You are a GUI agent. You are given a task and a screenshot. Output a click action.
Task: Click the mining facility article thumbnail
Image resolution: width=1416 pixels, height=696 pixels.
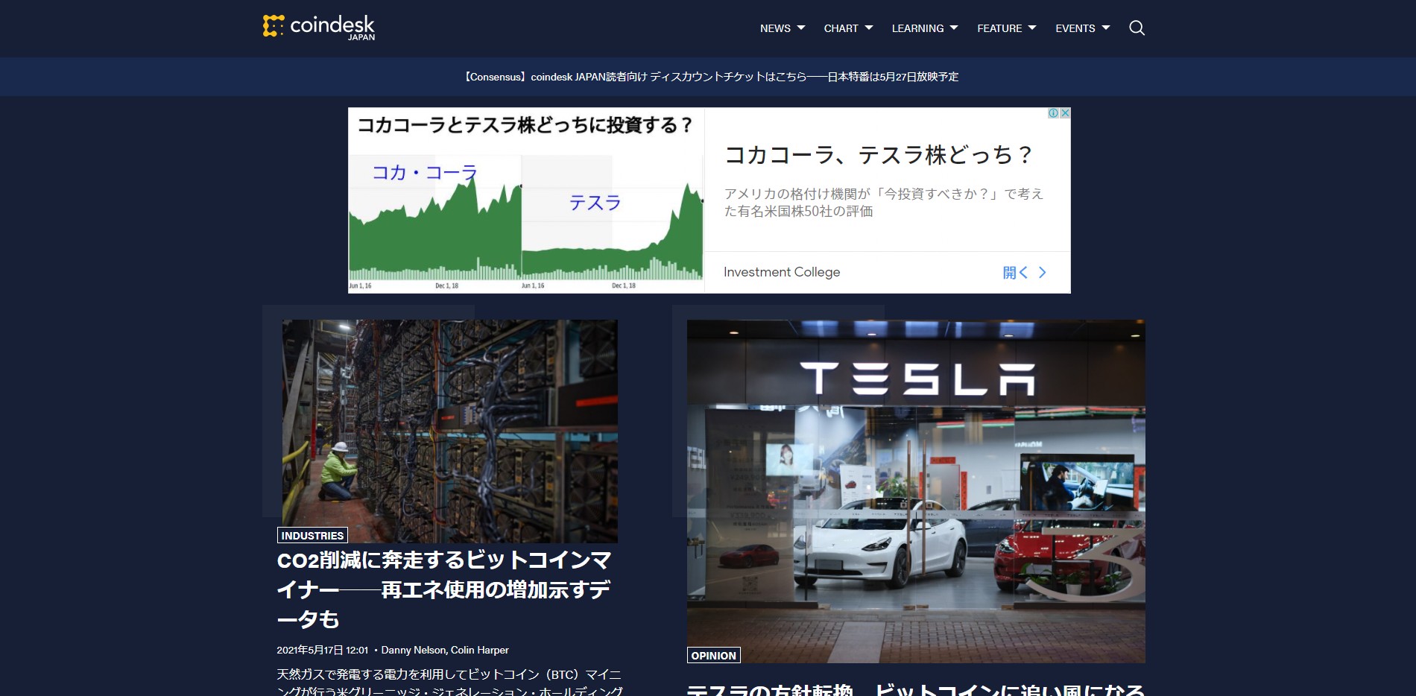pyautogui.click(x=449, y=431)
